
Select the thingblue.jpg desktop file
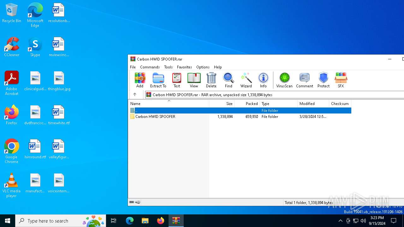point(59,81)
